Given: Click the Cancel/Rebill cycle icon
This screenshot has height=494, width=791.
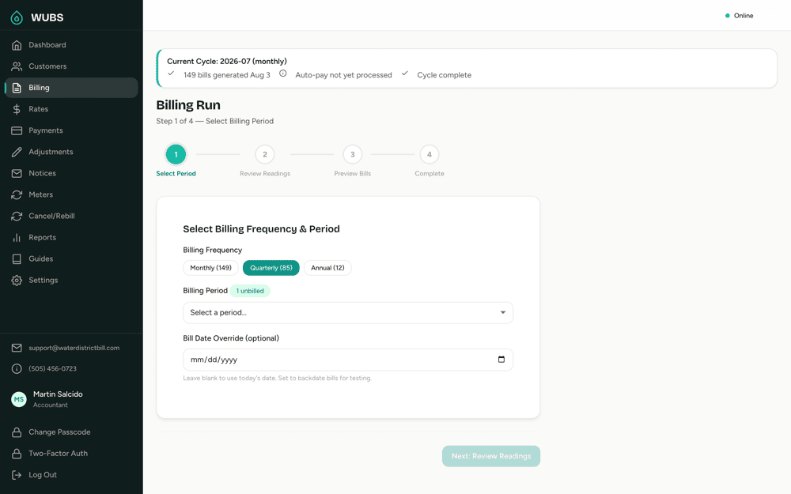Looking at the screenshot, I should [17, 216].
